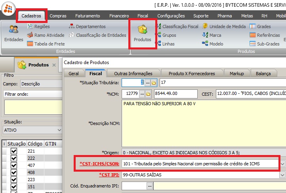Viewport: 286px width, 193px height.
Task: Open the Faturamento menu tab
Action: (x=88, y=16)
